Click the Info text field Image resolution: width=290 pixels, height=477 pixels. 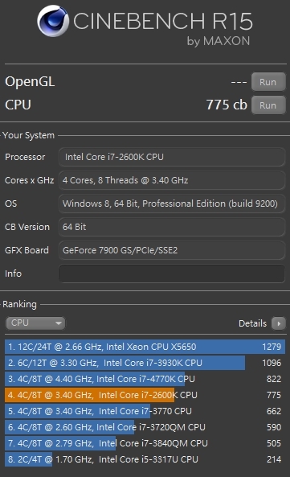[172, 273]
